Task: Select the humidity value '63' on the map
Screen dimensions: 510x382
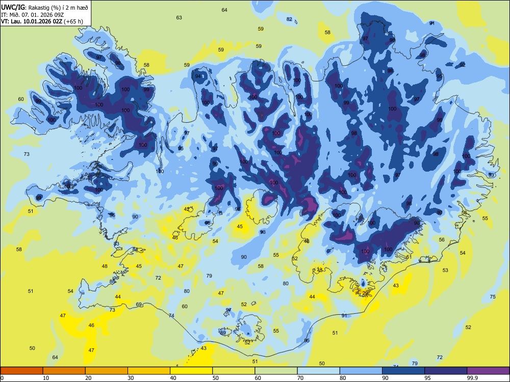Action: [179, 17]
